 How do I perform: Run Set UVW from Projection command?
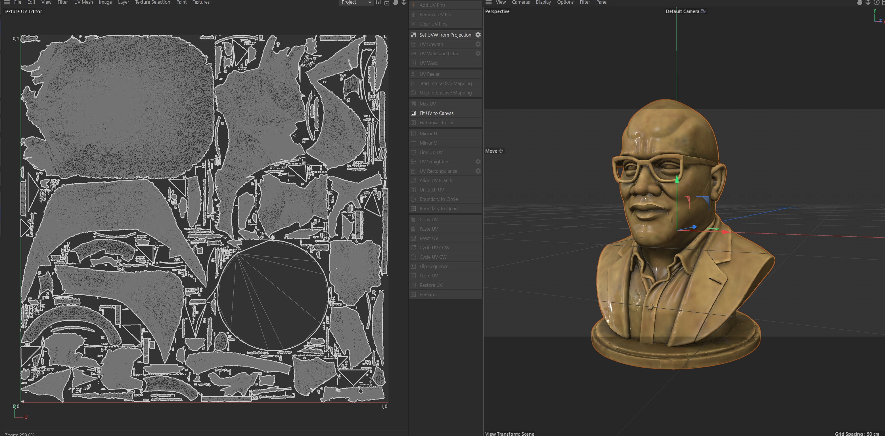pyautogui.click(x=445, y=35)
